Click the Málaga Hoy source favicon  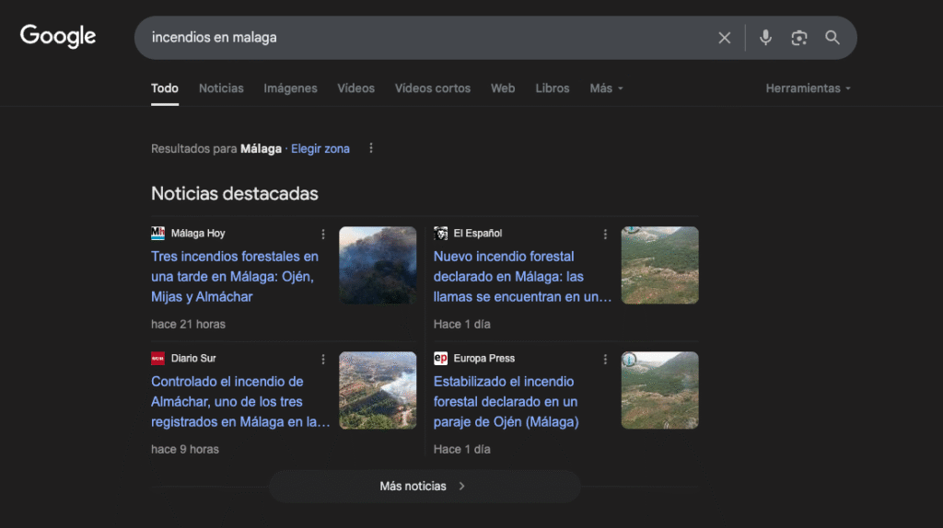(x=157, y=233)
